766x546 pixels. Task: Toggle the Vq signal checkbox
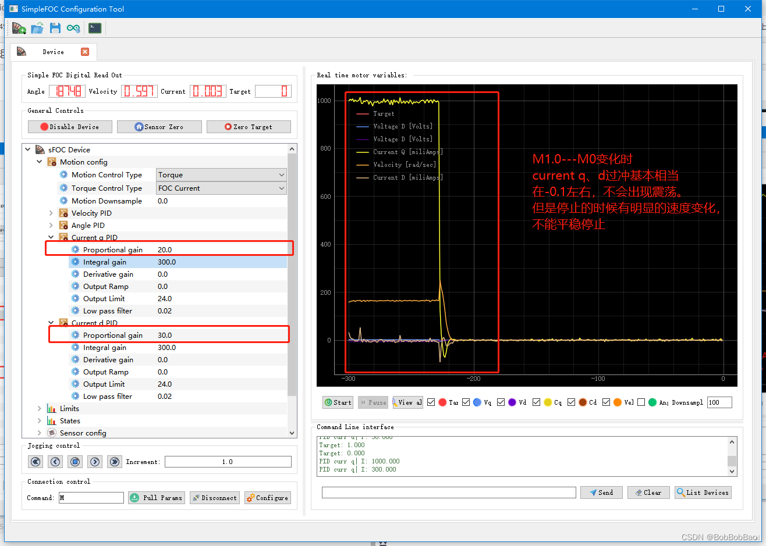click(466, 402)
